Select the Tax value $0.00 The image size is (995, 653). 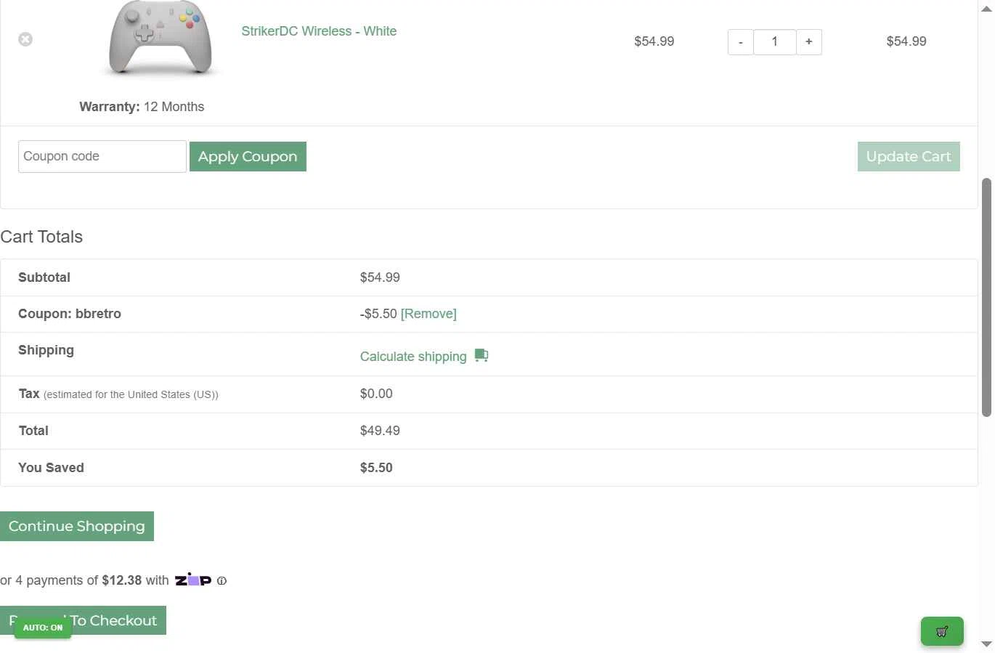(376, 394)
